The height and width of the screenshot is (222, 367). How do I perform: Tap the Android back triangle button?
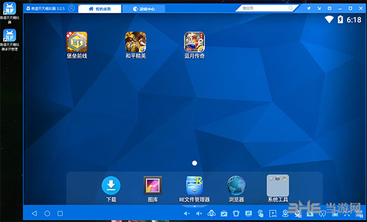click(34, 213)
